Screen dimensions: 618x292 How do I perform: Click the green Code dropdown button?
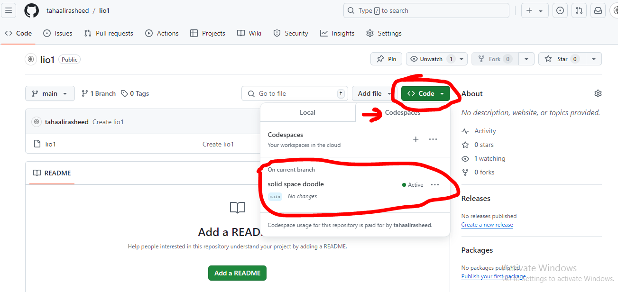[x=425, y=93]
